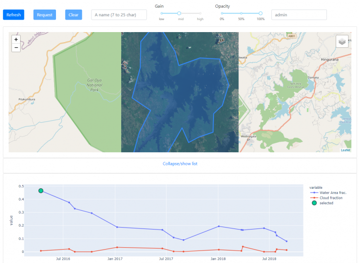
Task: Toggle selected legend entry
Action: tap(323, 203)
